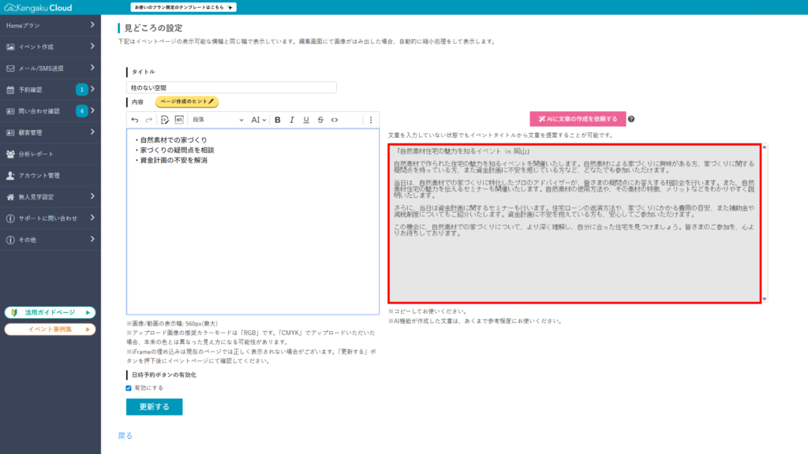The image size is (808, 454).
Task: Apply underline formatting in editor toolbar
Action: coord(306,120)
